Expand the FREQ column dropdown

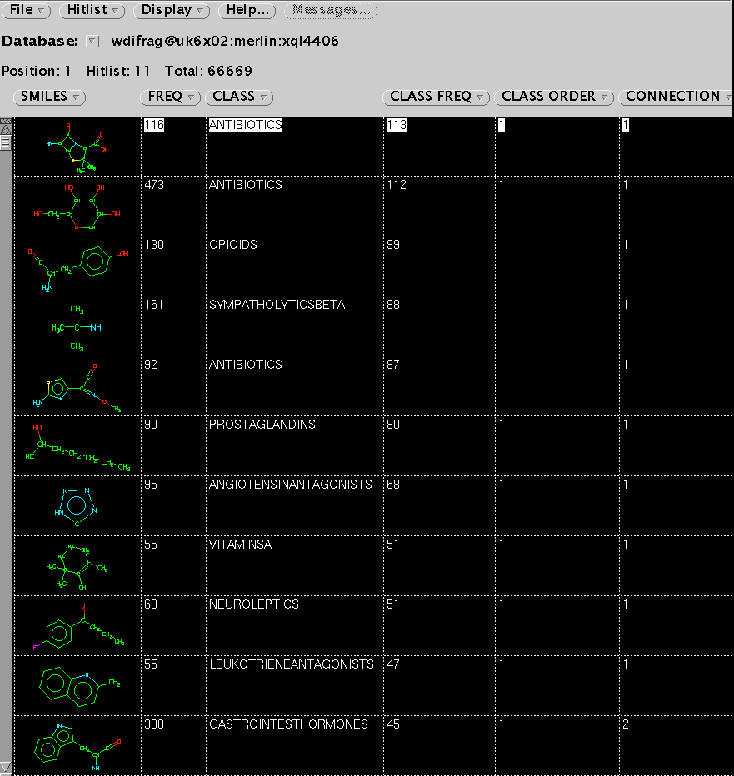pyautogui.click(x=171, y=97)
